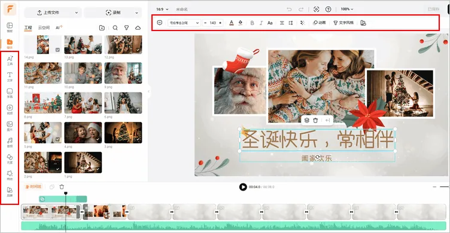The width and height of the screenshot is (450, 233).
Task: Click the undo arrow in top bar
Action: 289,9
